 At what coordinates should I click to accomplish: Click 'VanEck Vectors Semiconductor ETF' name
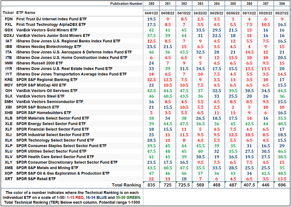tap(50, 102)
